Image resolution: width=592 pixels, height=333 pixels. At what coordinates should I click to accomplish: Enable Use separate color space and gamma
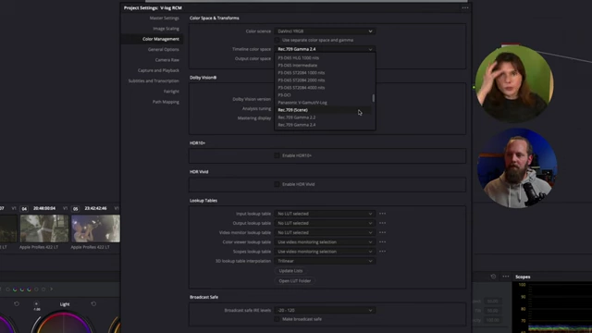277,40
